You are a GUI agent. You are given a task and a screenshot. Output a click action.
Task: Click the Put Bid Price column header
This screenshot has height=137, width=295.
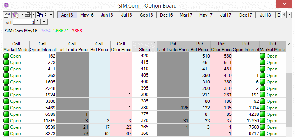200,47
